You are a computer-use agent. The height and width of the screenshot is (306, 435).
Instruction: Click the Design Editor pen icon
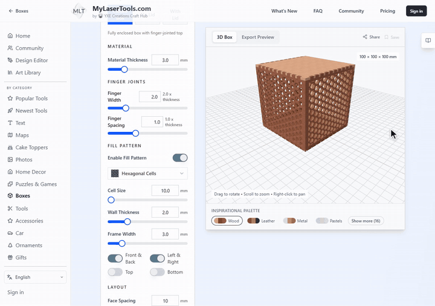[10, 60]
